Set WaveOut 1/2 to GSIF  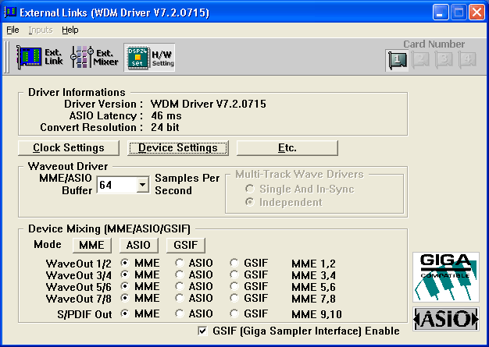(x=234, y=263)
